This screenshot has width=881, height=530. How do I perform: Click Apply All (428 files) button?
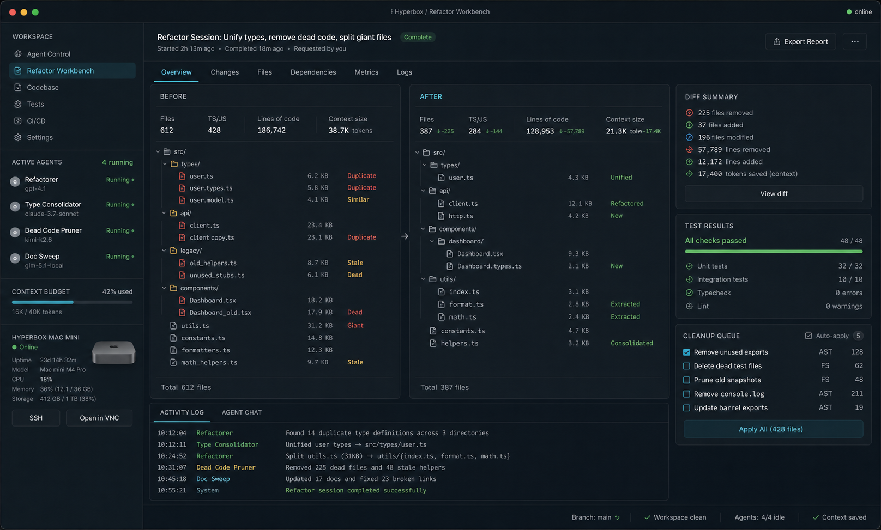(773, 429)
